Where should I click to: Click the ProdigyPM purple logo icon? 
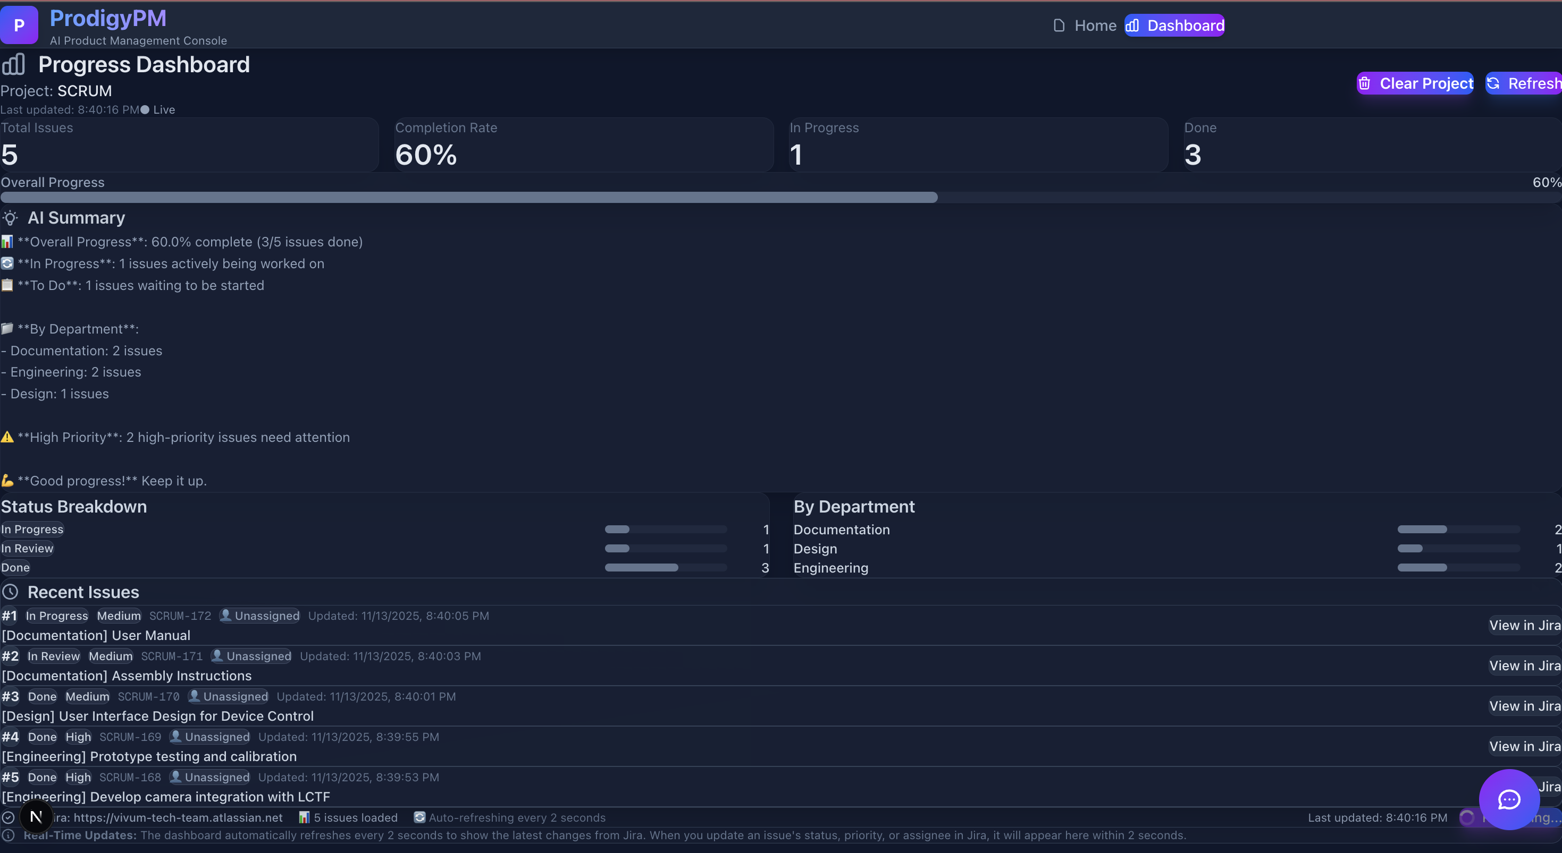point(19,25)
